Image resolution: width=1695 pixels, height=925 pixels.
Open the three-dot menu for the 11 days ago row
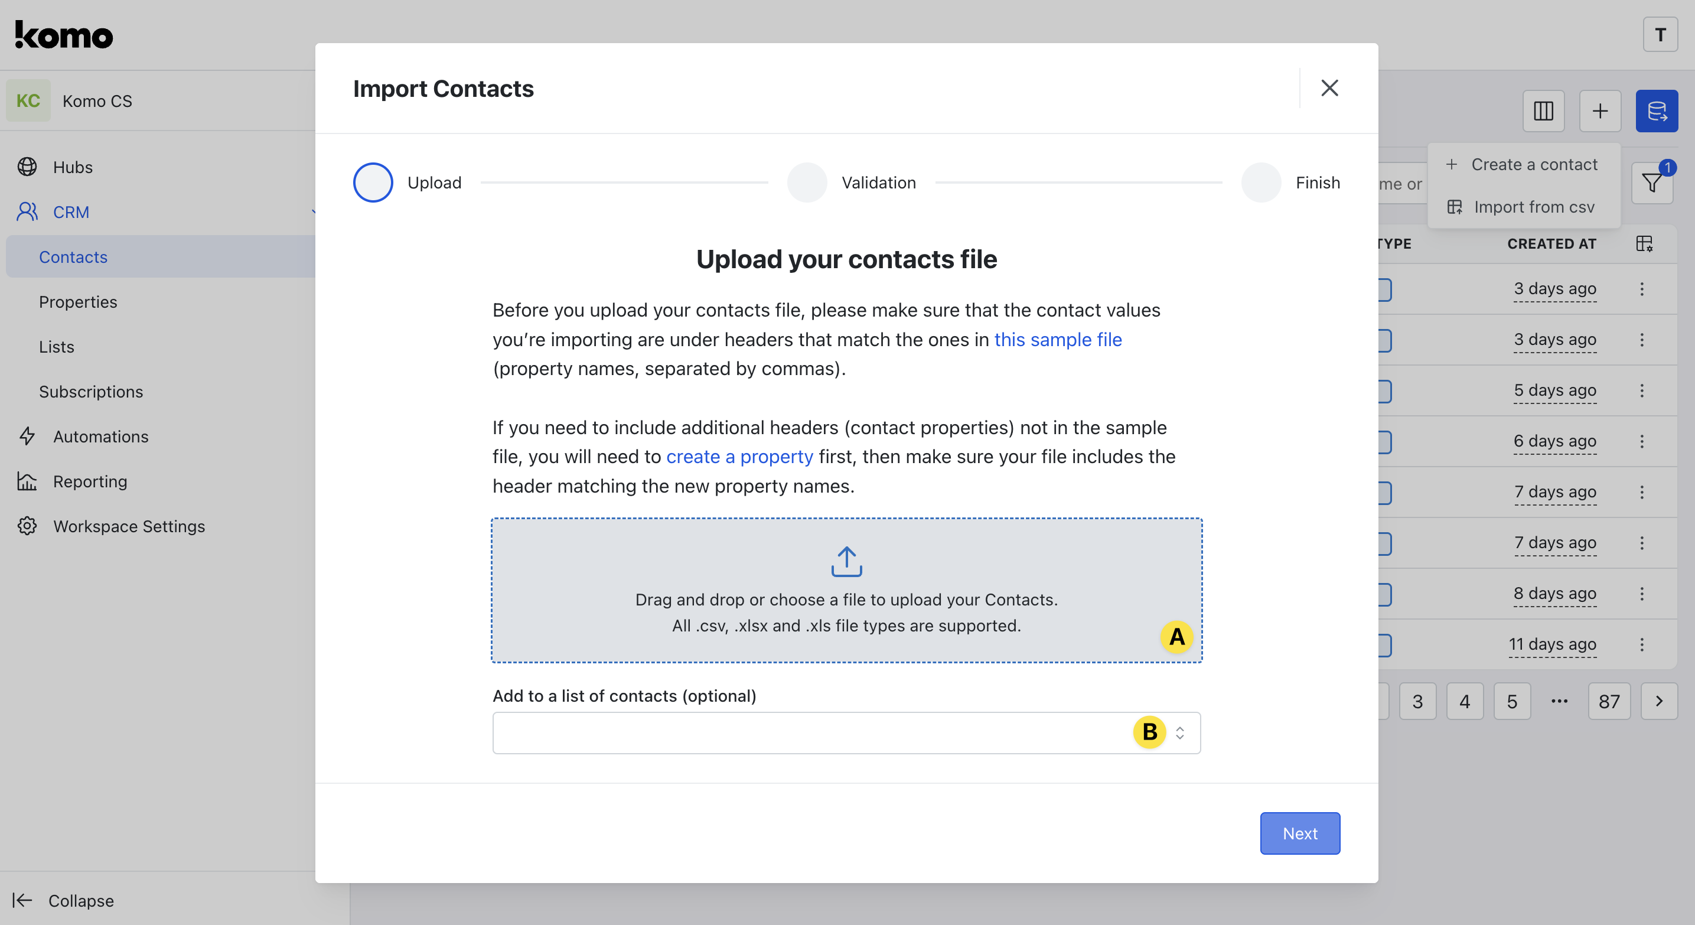tap(1642, 644)
